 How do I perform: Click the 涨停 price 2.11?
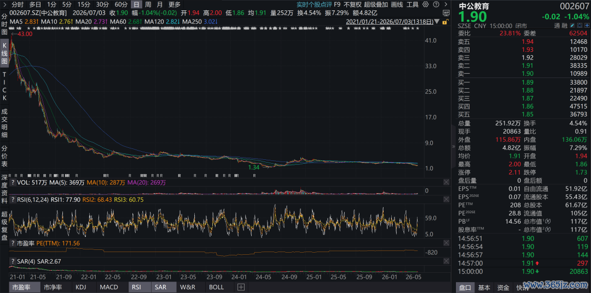514,172
